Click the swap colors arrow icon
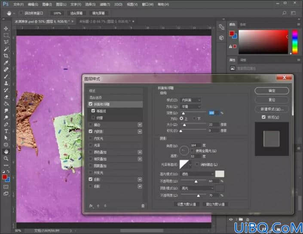This screenshot has height=234, width=303. (x=8, y=171)
